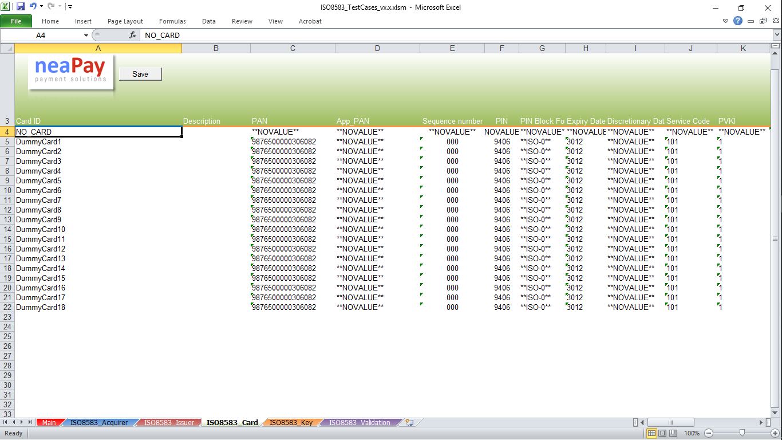Select the PAN value in DummyCard5 row
Viewport: 782px width, 440px height.
293,180
